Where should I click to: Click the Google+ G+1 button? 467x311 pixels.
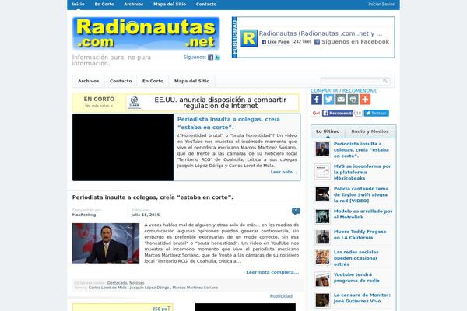point(316,113)
